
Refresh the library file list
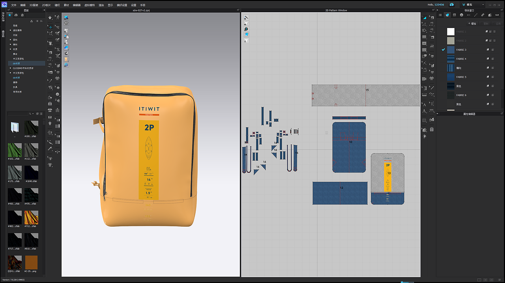click(37, 114)
